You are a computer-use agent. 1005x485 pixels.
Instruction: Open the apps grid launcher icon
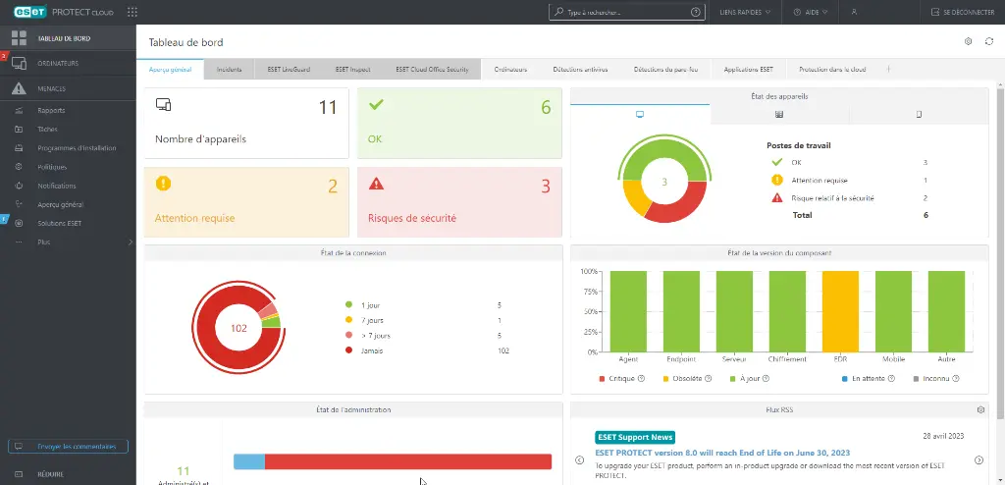[132, 12]
